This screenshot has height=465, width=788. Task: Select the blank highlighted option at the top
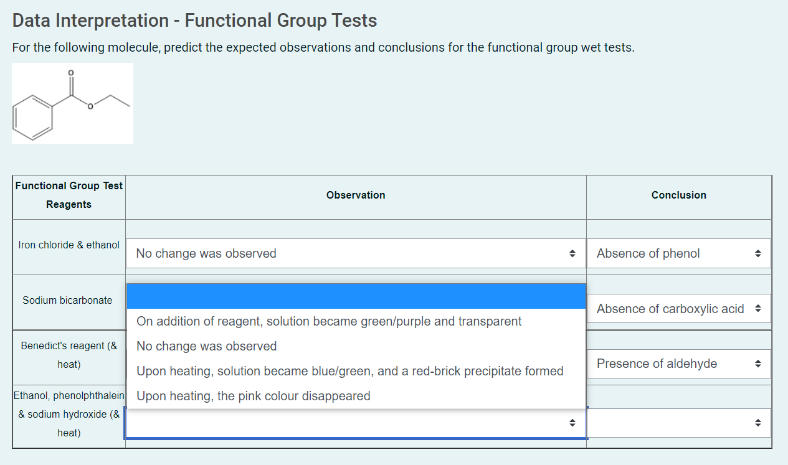[x=355, y=297]
